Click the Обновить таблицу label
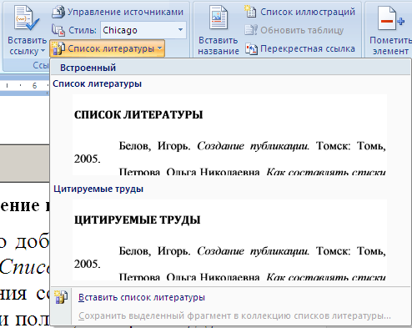This screenshot has width=412, height=328. point(302,30)
